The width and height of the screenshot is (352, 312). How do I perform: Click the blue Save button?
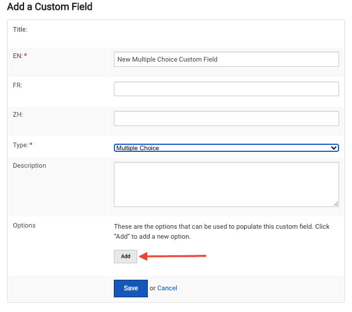point(130,288)
